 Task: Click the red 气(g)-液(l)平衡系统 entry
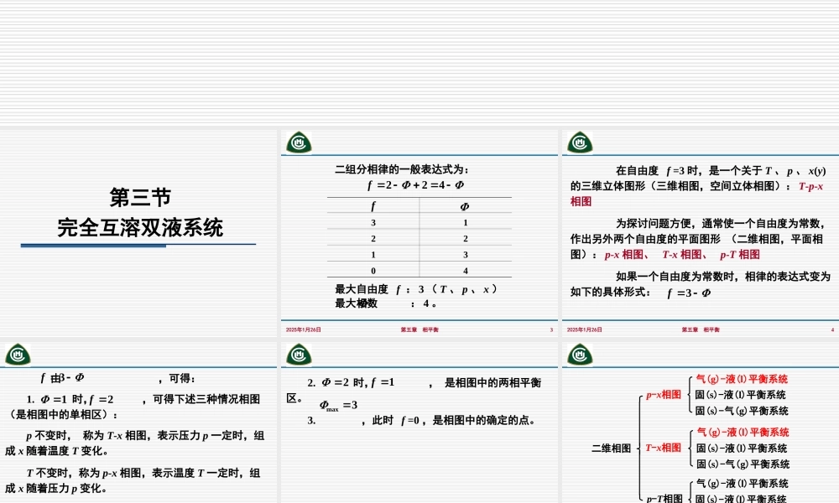click(x=740, y=377)
